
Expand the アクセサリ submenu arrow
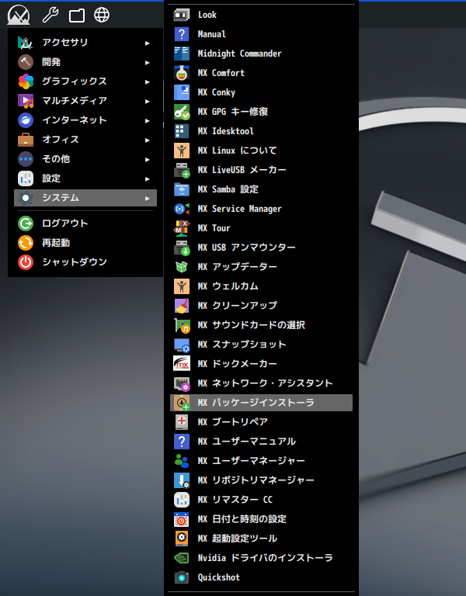tap(148, 43)
